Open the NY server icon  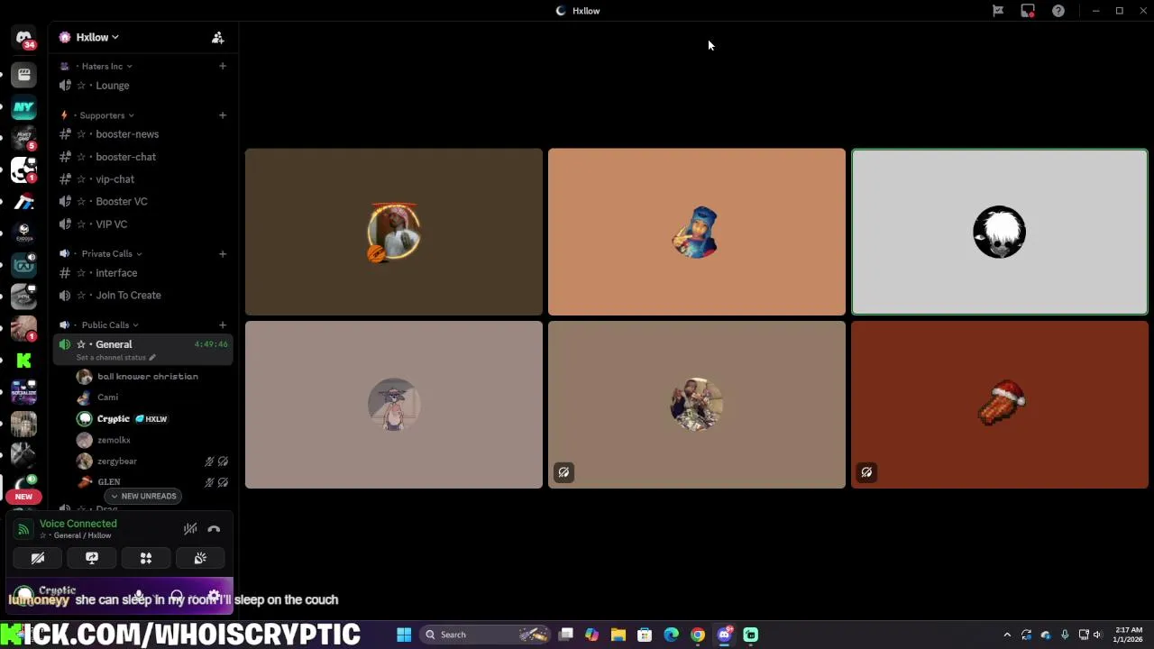pyautogui.click(x=24, y=107)
